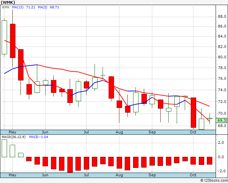Click the 84.0 price axis label
The height and width of the screenshot is (183, 228).
pos(222,36)
